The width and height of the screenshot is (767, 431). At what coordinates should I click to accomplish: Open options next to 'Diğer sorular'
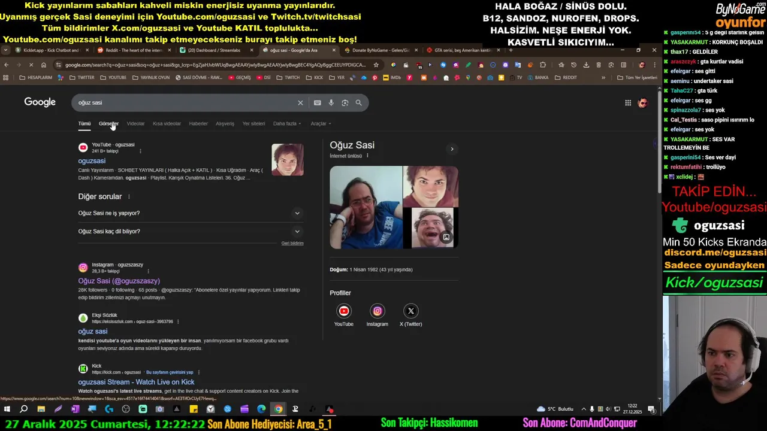129,196
